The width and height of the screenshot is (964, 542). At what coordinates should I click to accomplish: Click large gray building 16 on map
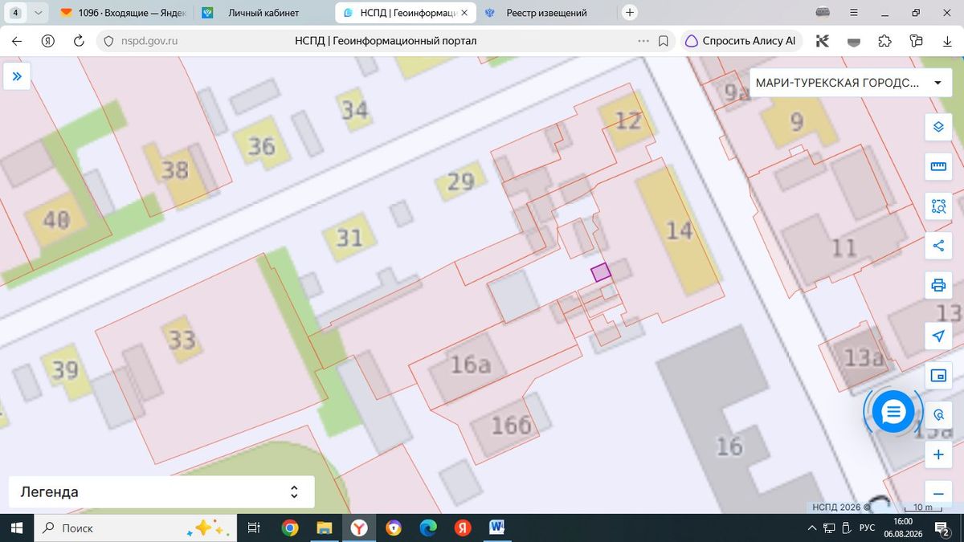pyautogui.click(x=729, y=445)
